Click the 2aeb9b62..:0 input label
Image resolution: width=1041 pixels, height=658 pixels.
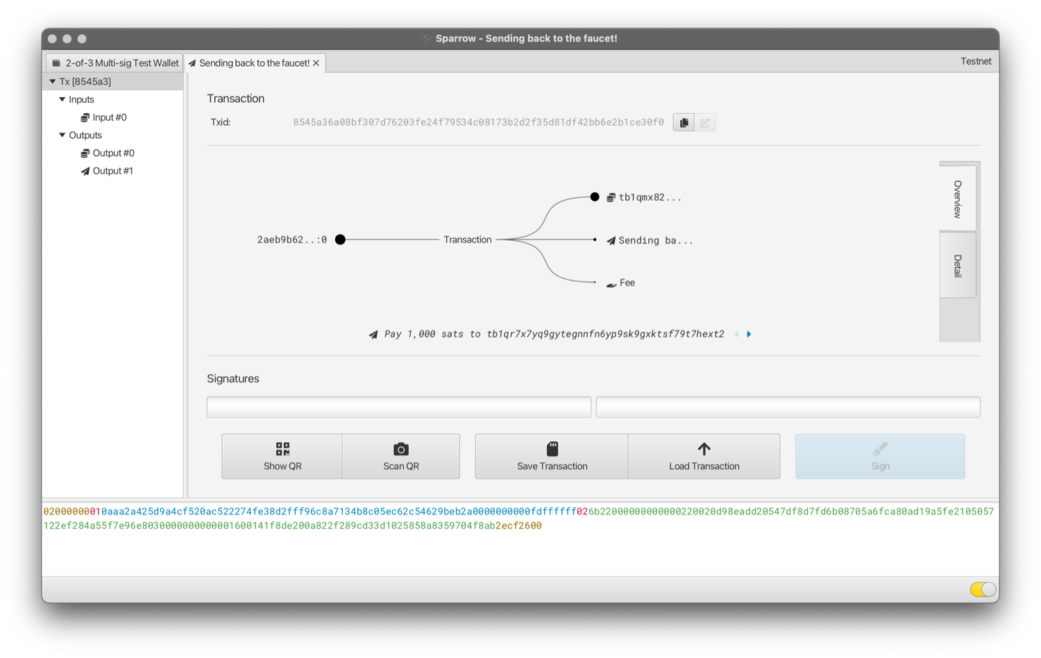[292, 240]
